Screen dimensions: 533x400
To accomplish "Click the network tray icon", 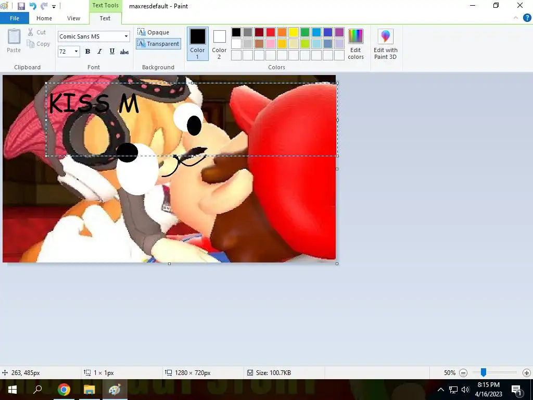I will pos(453,390).
